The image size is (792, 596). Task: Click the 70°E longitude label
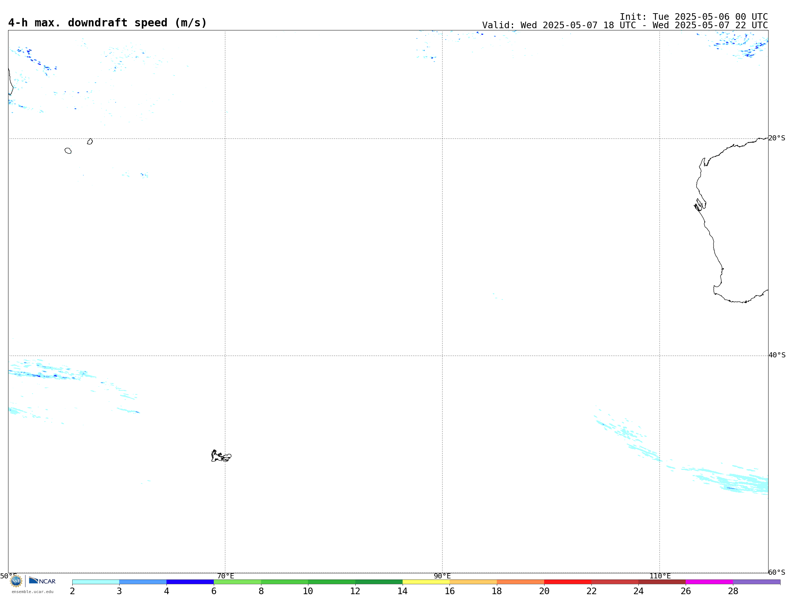point(225,576)
